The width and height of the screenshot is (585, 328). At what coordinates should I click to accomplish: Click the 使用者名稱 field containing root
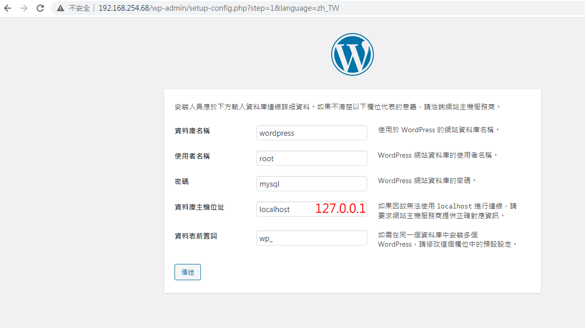click(311, 158)
